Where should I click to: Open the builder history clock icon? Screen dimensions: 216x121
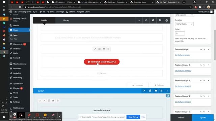[x=167, y=20]
